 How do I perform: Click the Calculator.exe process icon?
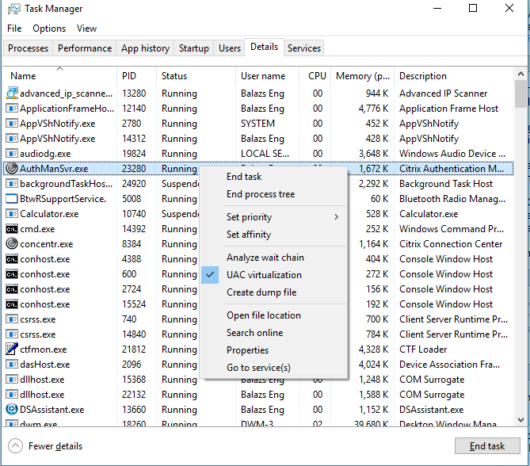pos(12,214)
